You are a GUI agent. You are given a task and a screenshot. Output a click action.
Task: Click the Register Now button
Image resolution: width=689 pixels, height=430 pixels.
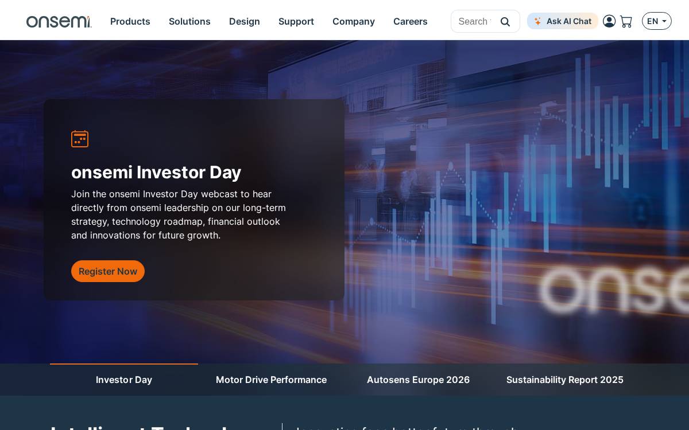pos(108,271)
